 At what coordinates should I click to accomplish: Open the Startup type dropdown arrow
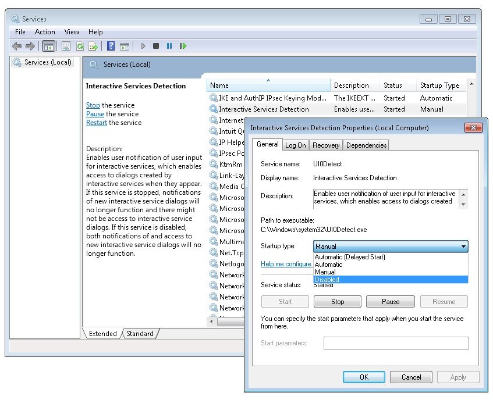463,247
